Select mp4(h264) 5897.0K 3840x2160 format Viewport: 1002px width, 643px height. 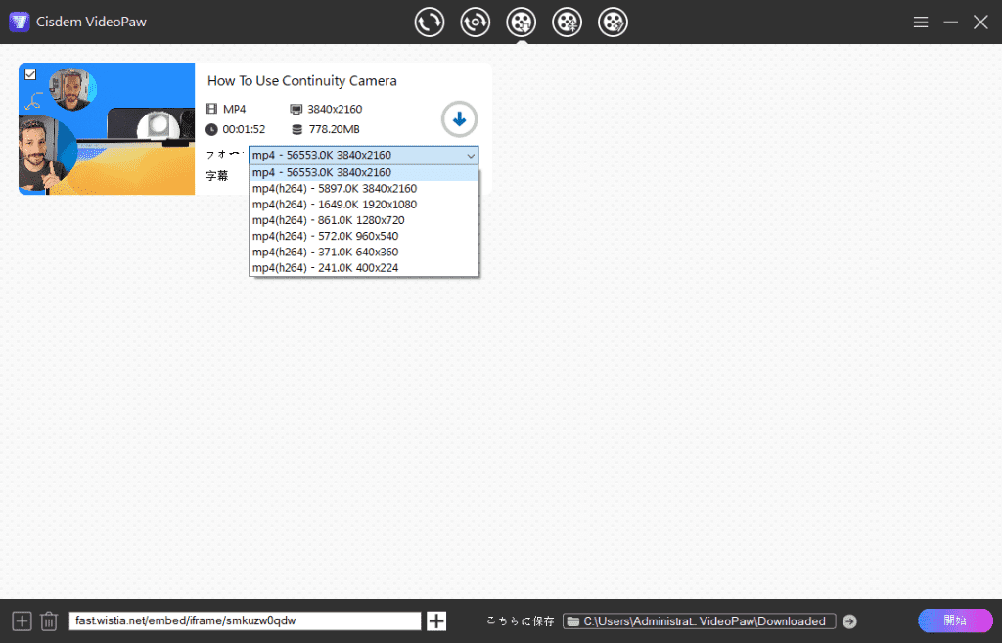coord(334,189)
